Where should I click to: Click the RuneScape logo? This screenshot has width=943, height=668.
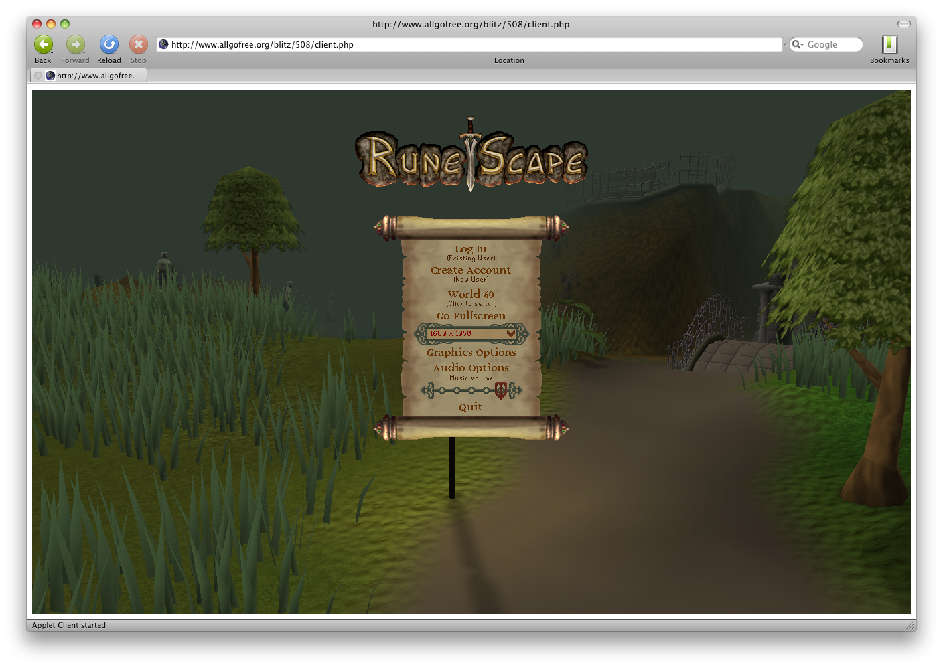click(471, 155)
